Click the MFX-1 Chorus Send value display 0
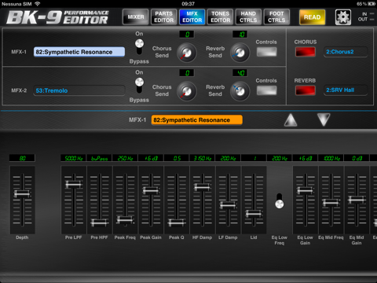 click(187, 35)
